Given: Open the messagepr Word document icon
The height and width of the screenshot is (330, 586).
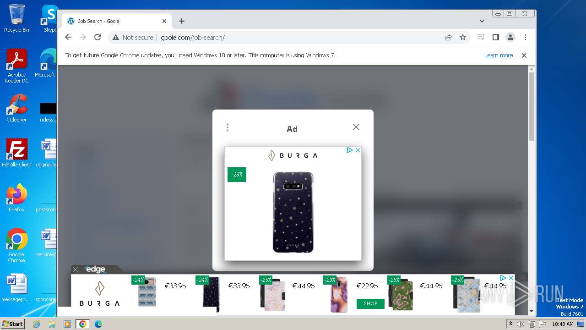Looking at the screenshot, I should 16,288.
